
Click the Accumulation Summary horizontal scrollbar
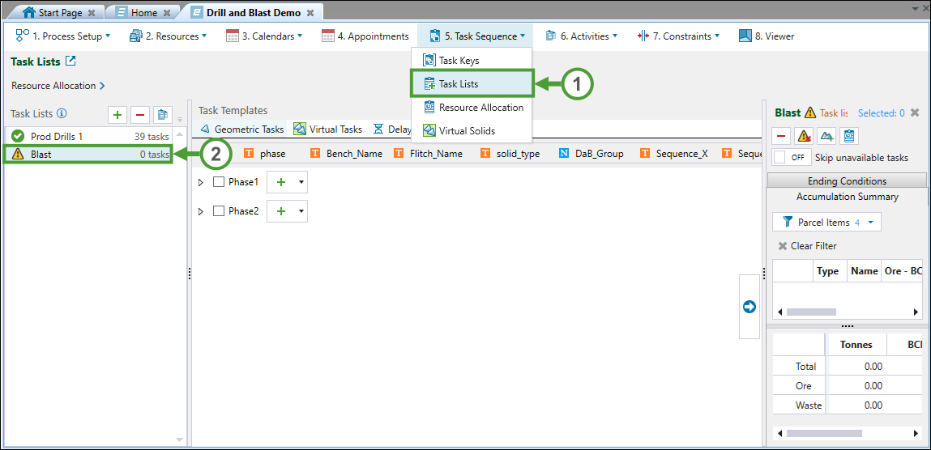[x=847, y=312]
